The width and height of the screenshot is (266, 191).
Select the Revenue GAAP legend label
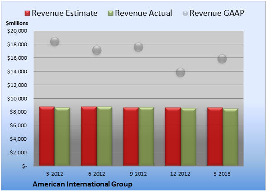tap(217, 13)
